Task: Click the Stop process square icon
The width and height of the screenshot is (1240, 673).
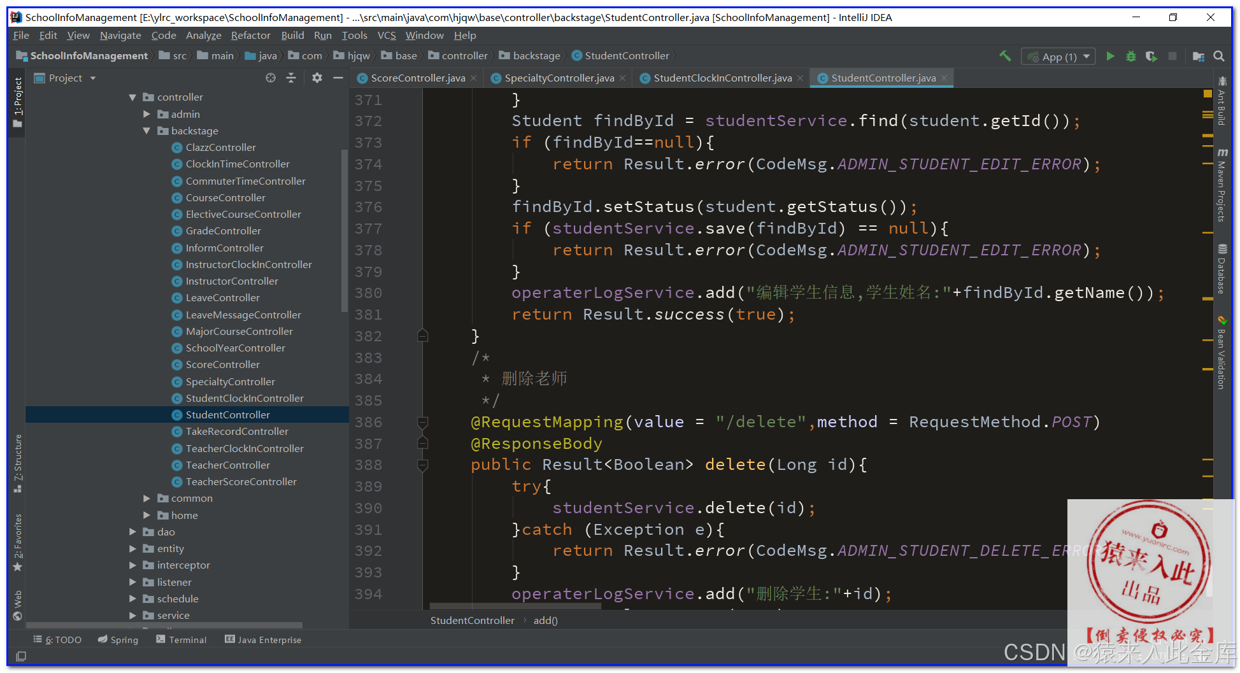Action: click(x=1172, y=56)
